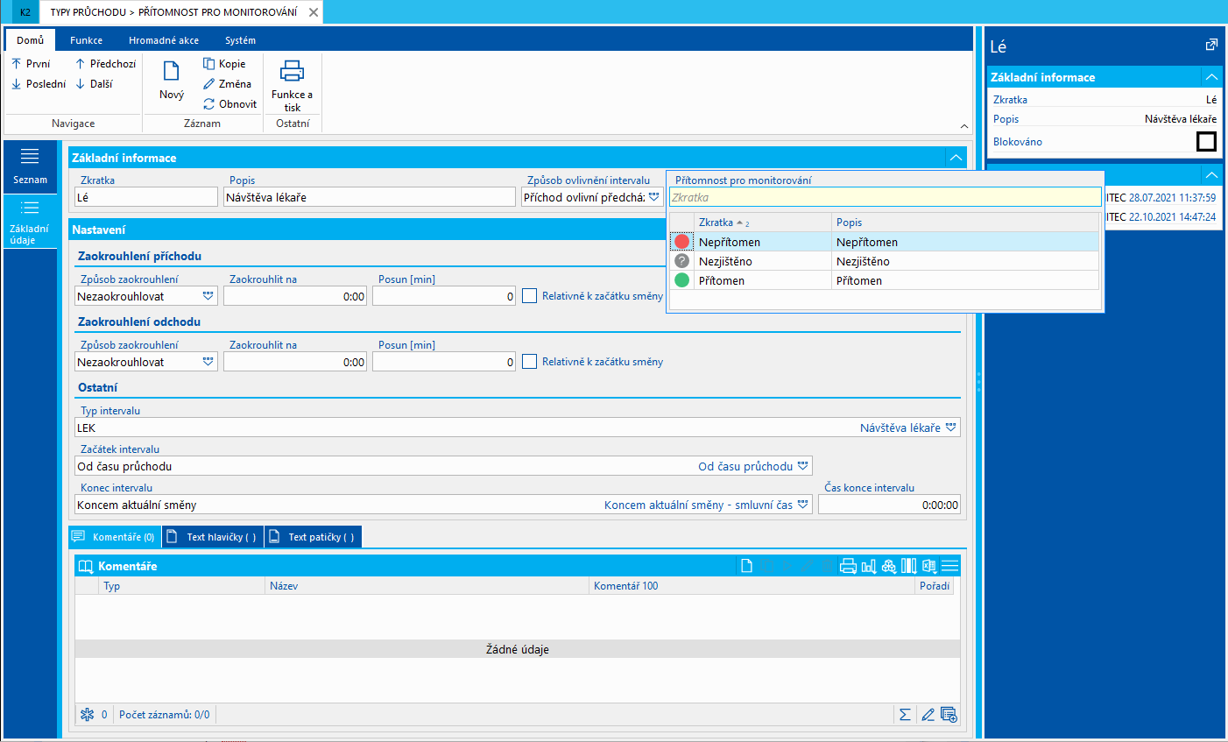Toggle Relativně k začátku směny for odchod
Image resolution: width=1228 pixels, height=742 pixels.
pos(530,362)
